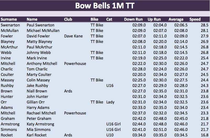The width and height of the screenshot is (210, 138).
Task: Click the Speed column header
Action: (x=195, y=19)
